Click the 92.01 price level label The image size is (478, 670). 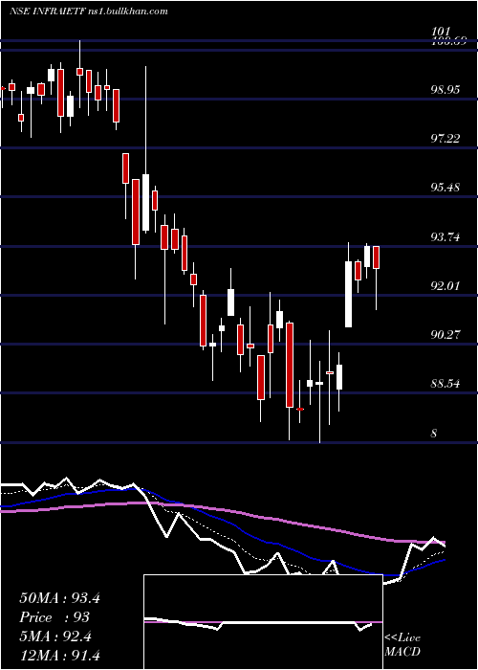[445, 285]
